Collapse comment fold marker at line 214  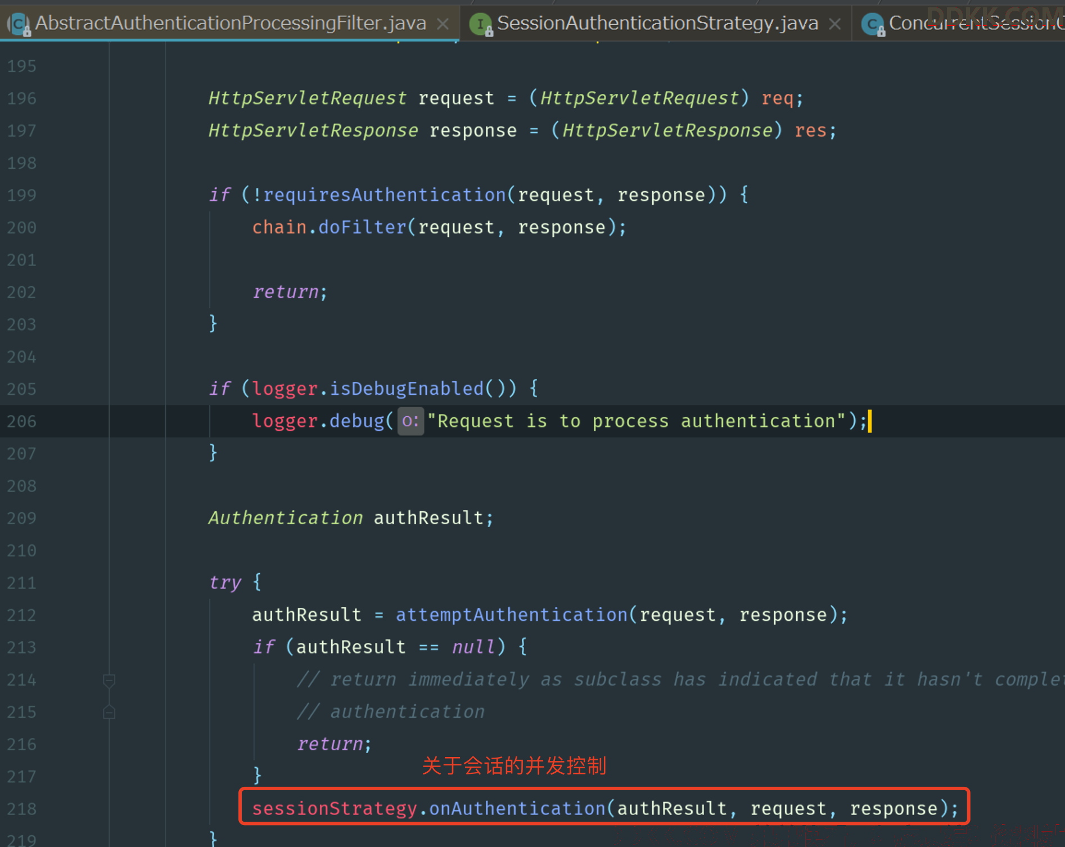[x=109, y=681]
